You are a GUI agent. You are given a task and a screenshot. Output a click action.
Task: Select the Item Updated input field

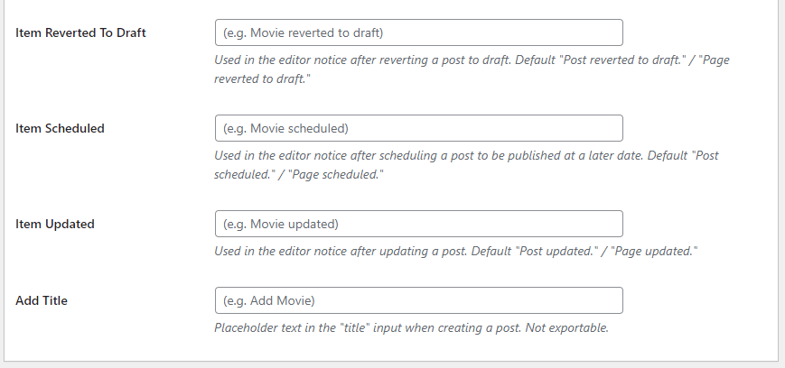[418, 224]
